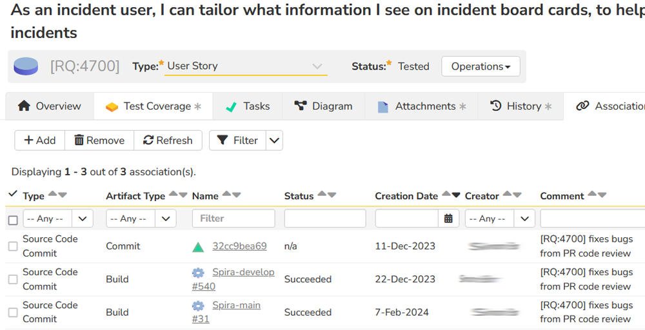Open the Artifact Type Any filter dropdown
The image size is (645, 330).
(141, 218)
